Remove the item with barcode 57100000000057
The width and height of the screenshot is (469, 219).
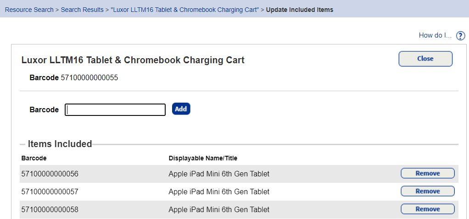point(427,191)
